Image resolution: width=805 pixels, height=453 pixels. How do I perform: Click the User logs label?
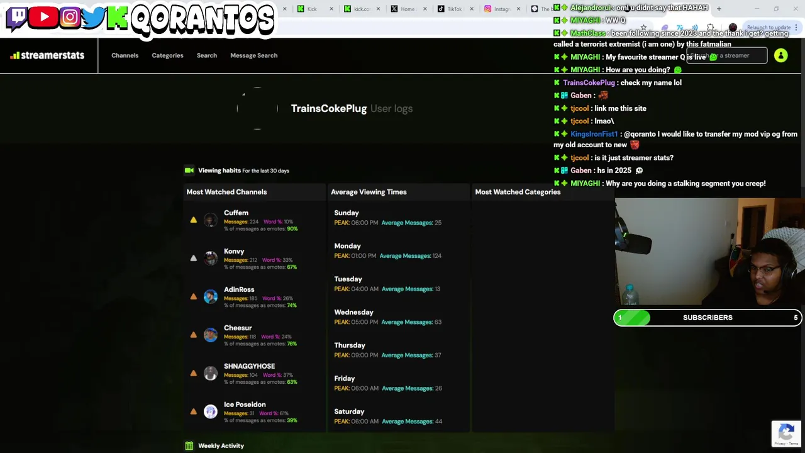[x=391, y=108]
